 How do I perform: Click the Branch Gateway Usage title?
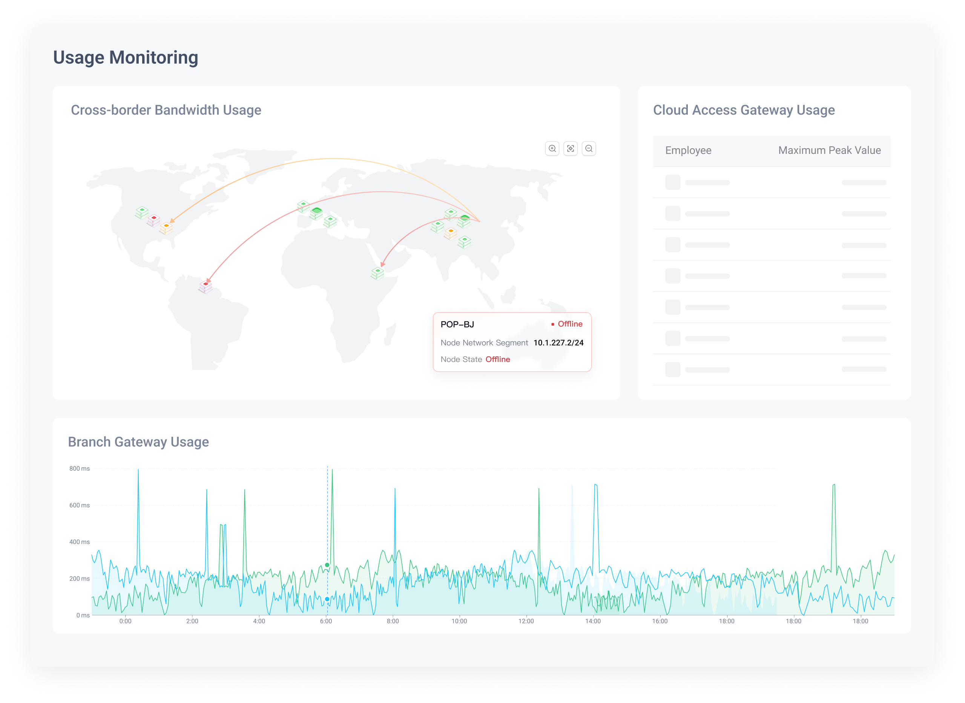138,442
